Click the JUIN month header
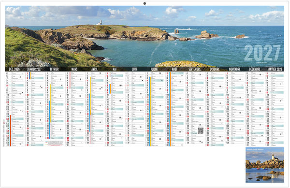290x188 pixels. [x=134, y=69]
